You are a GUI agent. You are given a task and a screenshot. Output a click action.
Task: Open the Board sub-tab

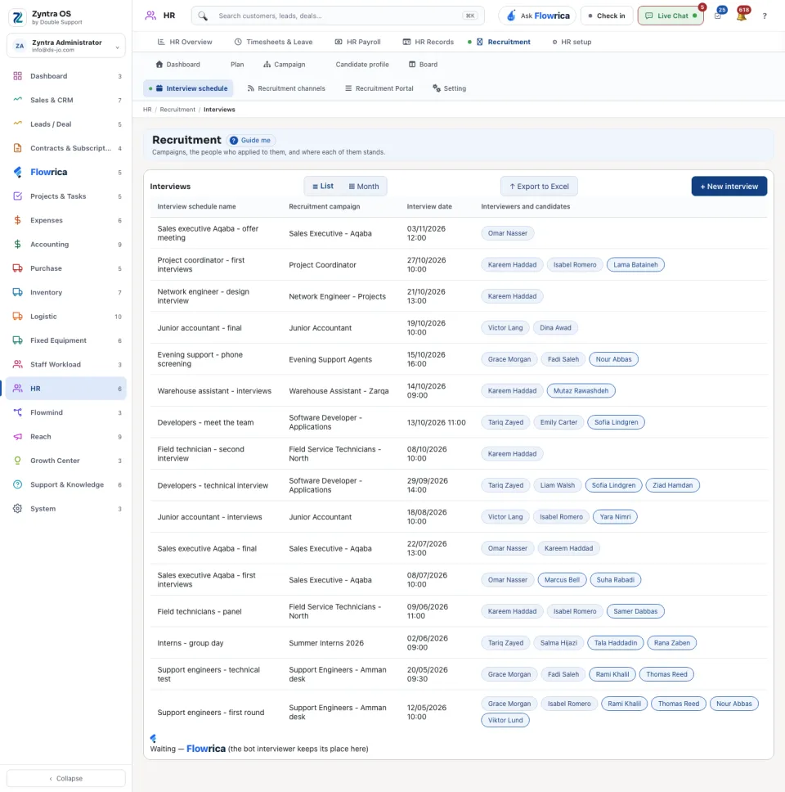point(423,65)
